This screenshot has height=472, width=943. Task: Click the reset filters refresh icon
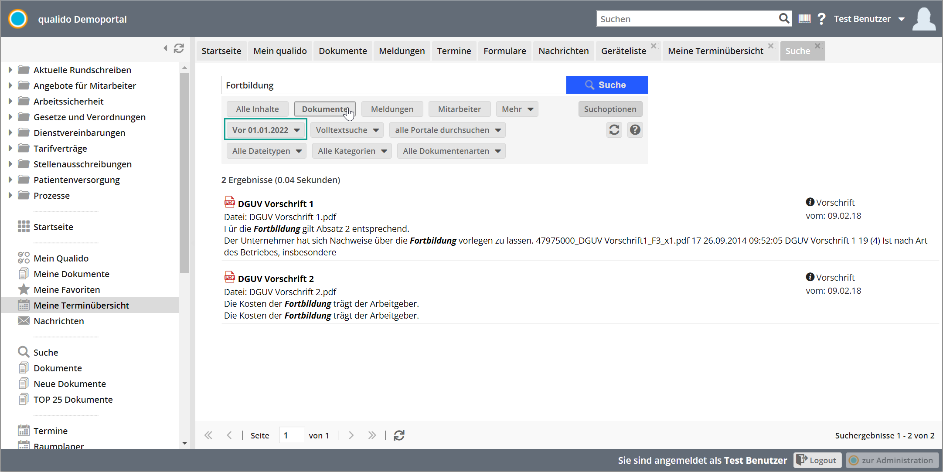point(614,130)
